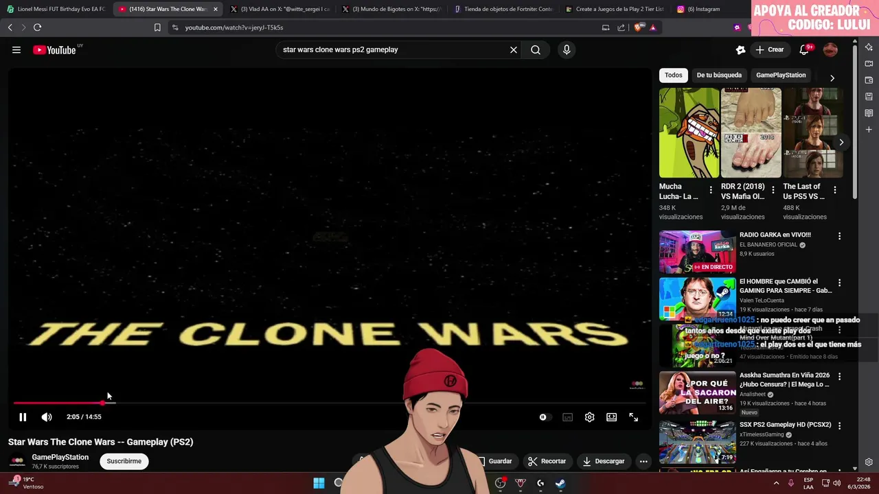Switch to theater mode view
The height and width of the screenshot is (494, 879).
(x=611, y=416)
